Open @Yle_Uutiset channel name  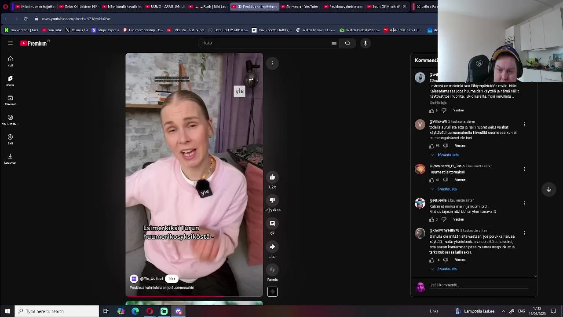[x=151, y=279]
